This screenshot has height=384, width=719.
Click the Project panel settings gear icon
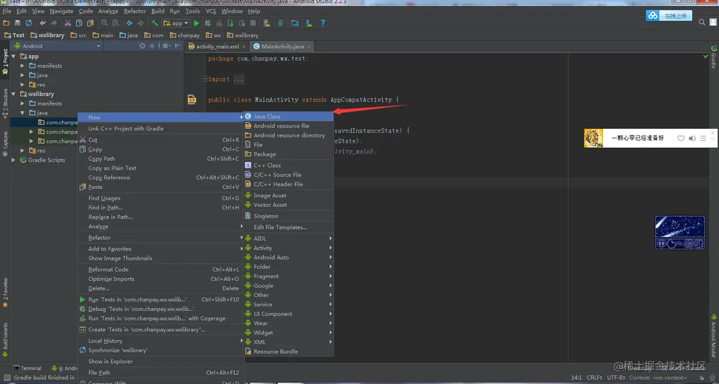165,46
